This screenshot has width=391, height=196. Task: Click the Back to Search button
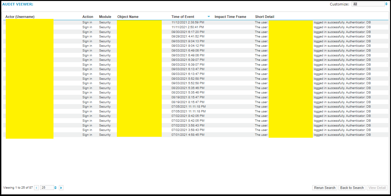[x=352, y=188]
